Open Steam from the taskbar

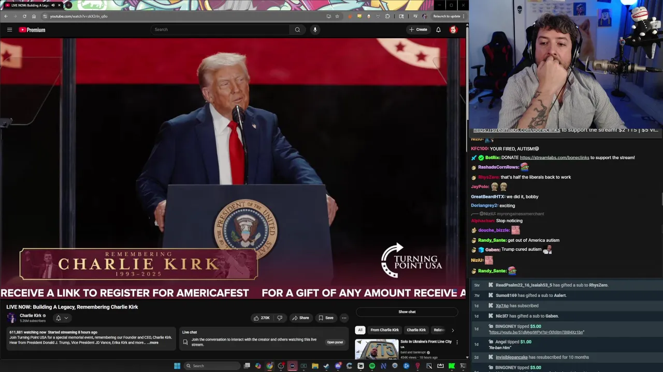click(326, 366)
